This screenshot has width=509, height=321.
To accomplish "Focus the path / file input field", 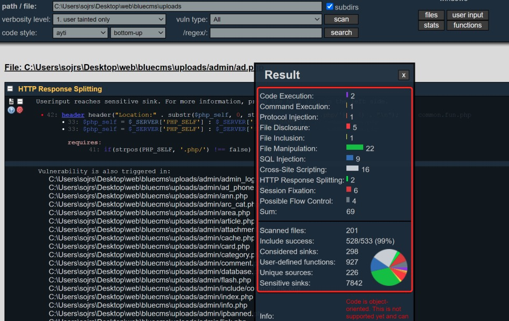I will click(187, 6).
